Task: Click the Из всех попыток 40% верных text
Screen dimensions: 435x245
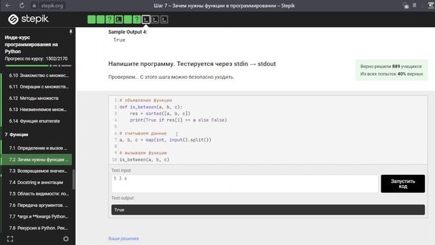Action: pos(391,74)
